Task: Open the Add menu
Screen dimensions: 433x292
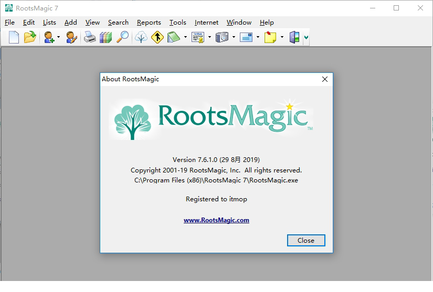Action: [71, 23]
